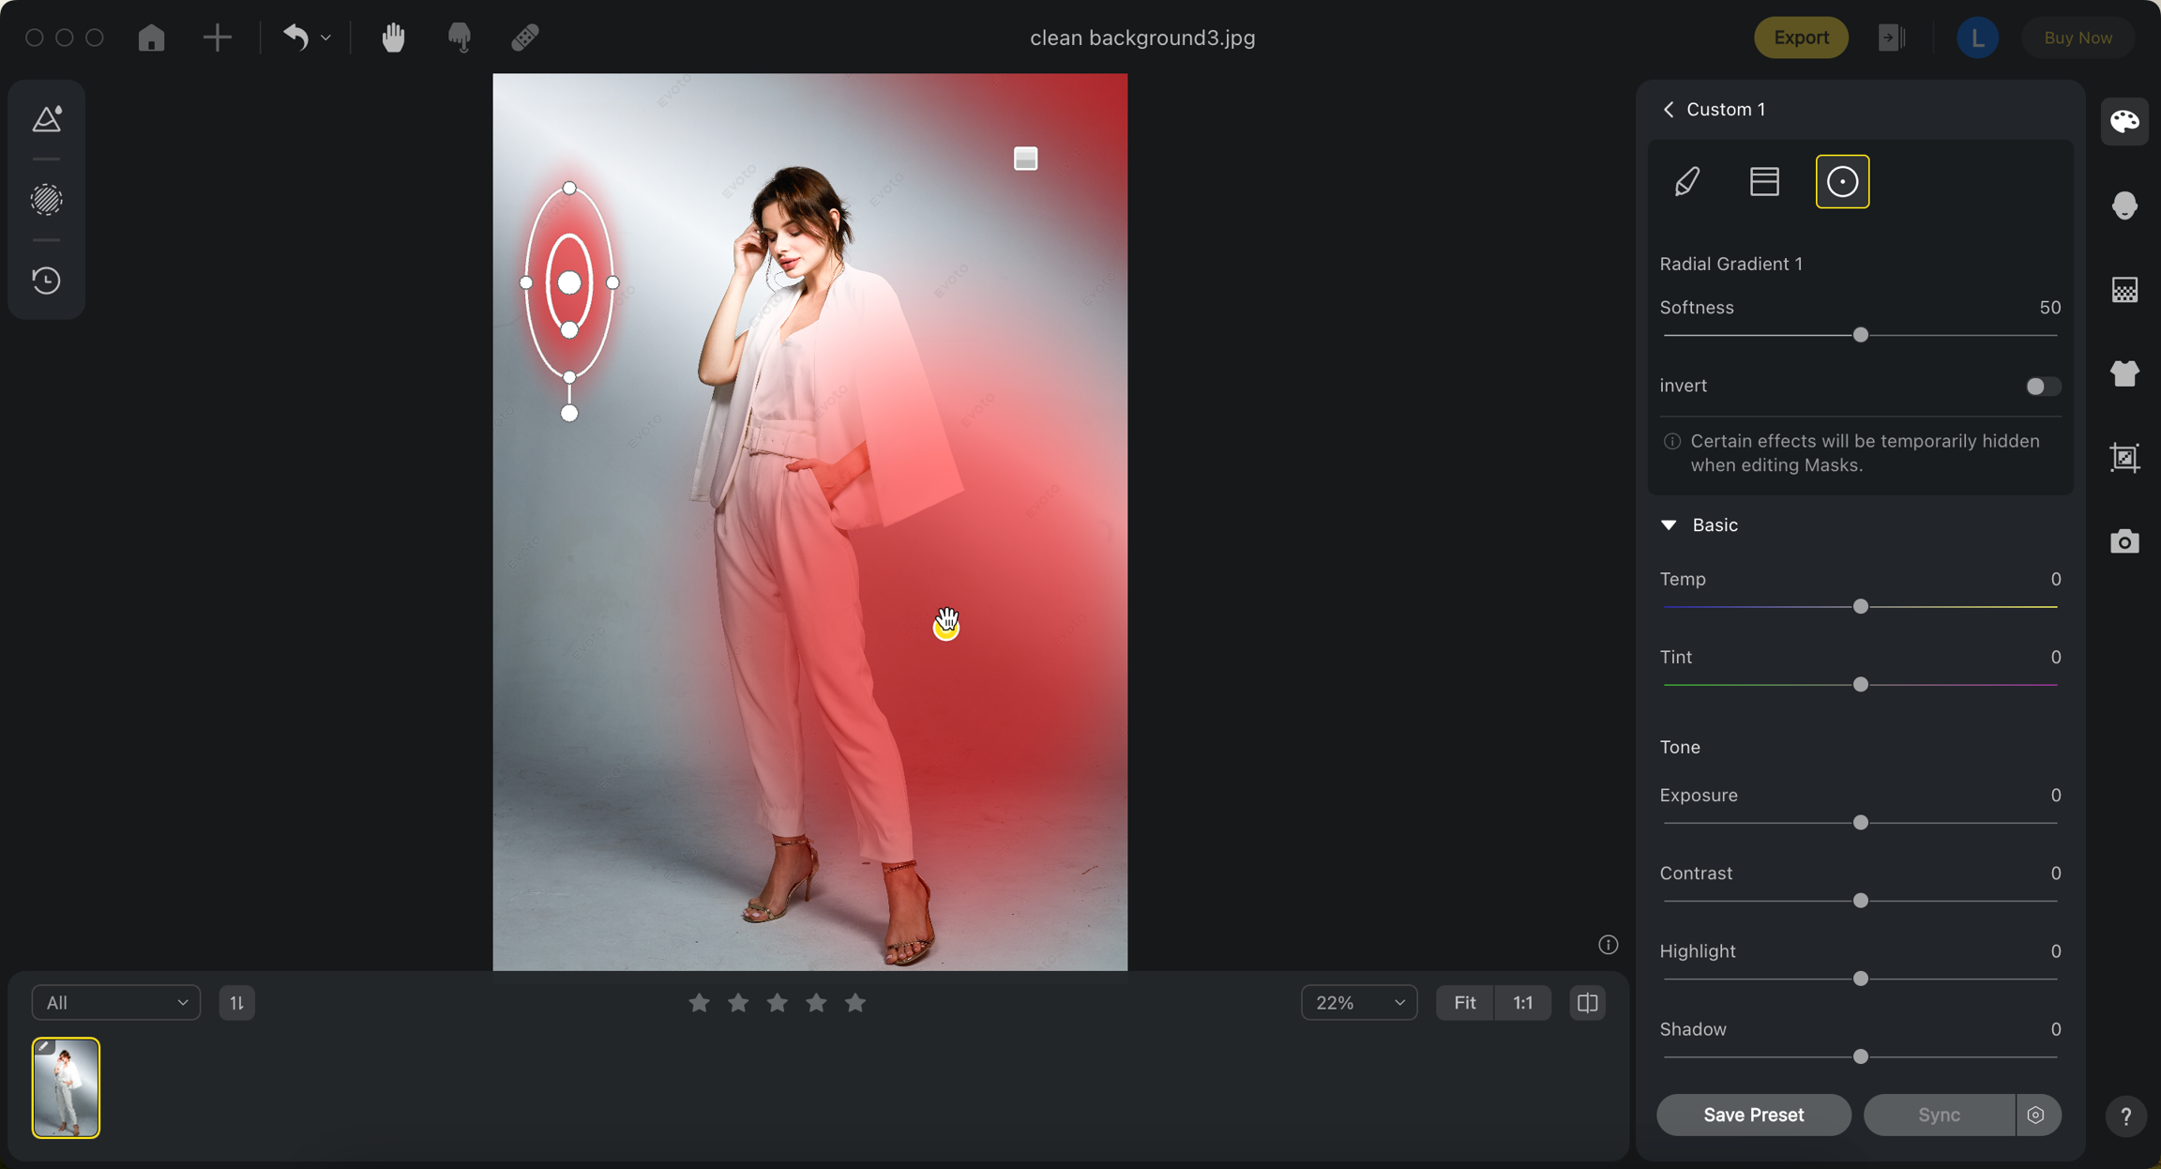Select the linear gradient mask tool
The height and width of the screenshot is (1169, 2161).
coord(1764,181)
